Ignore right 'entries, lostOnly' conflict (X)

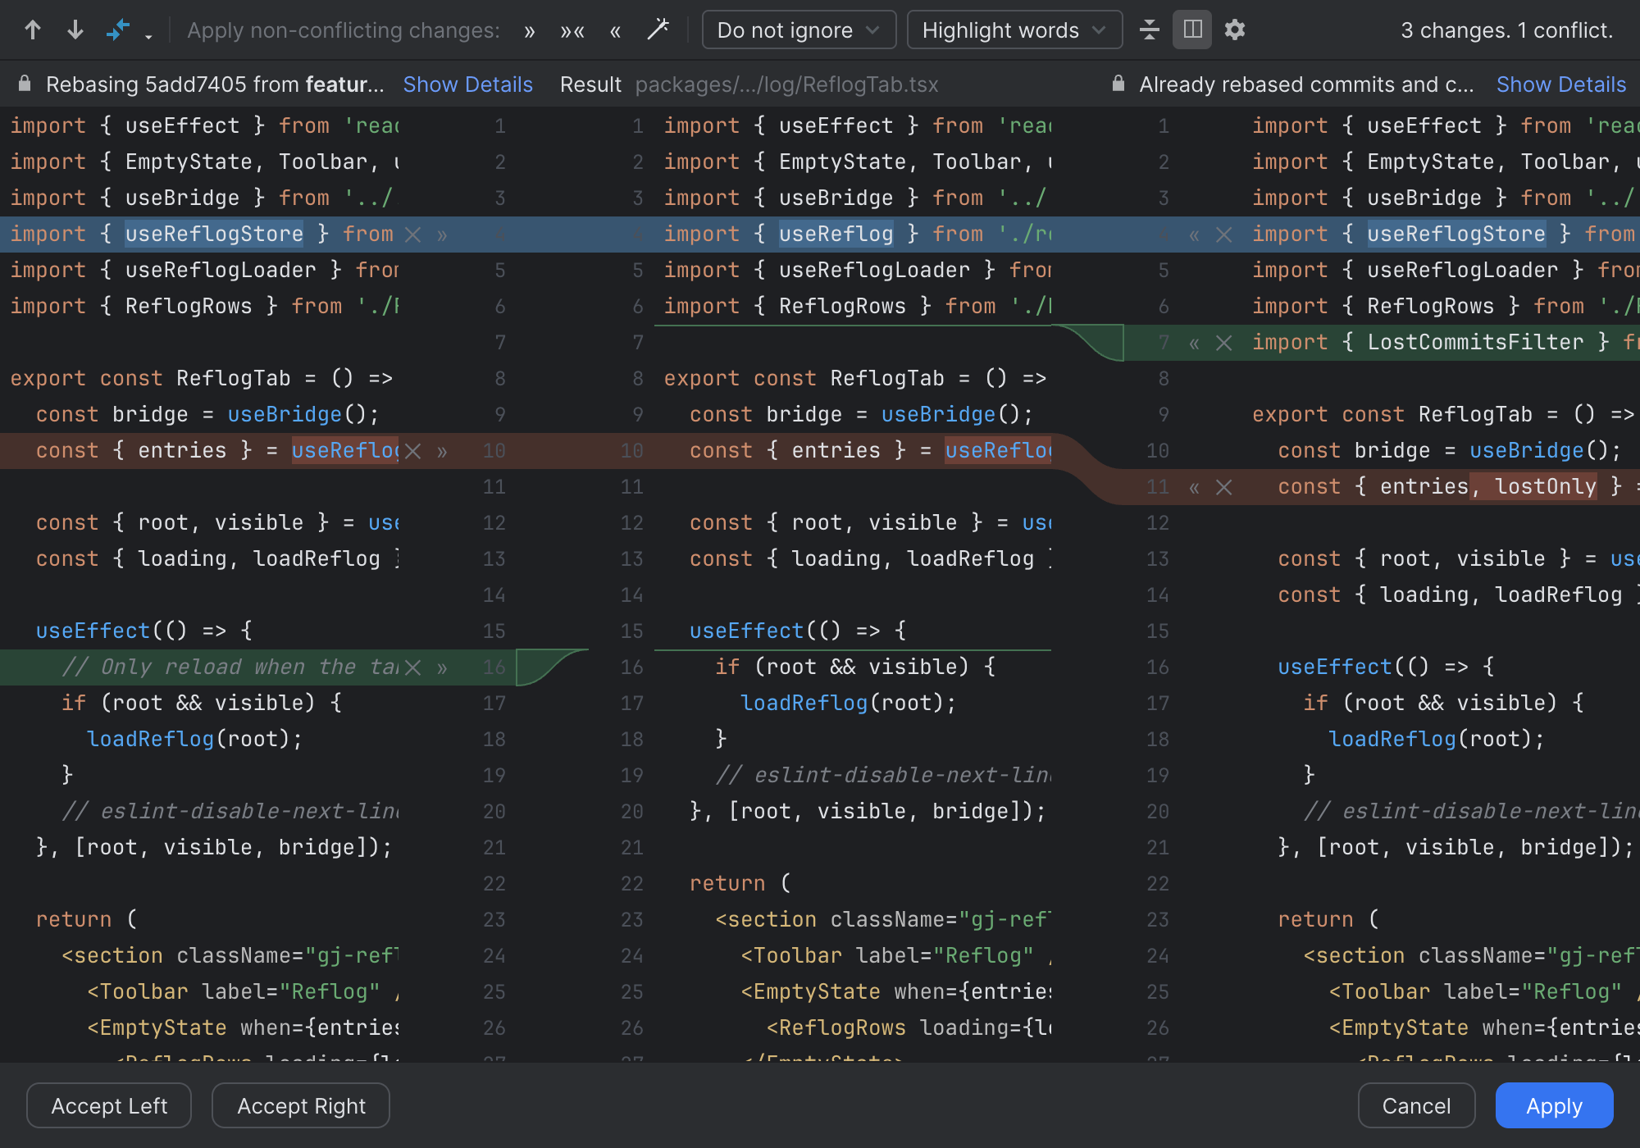click(1223, 487)
